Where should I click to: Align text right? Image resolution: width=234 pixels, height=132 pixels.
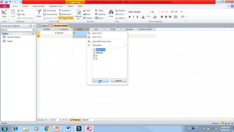point(170,17)
